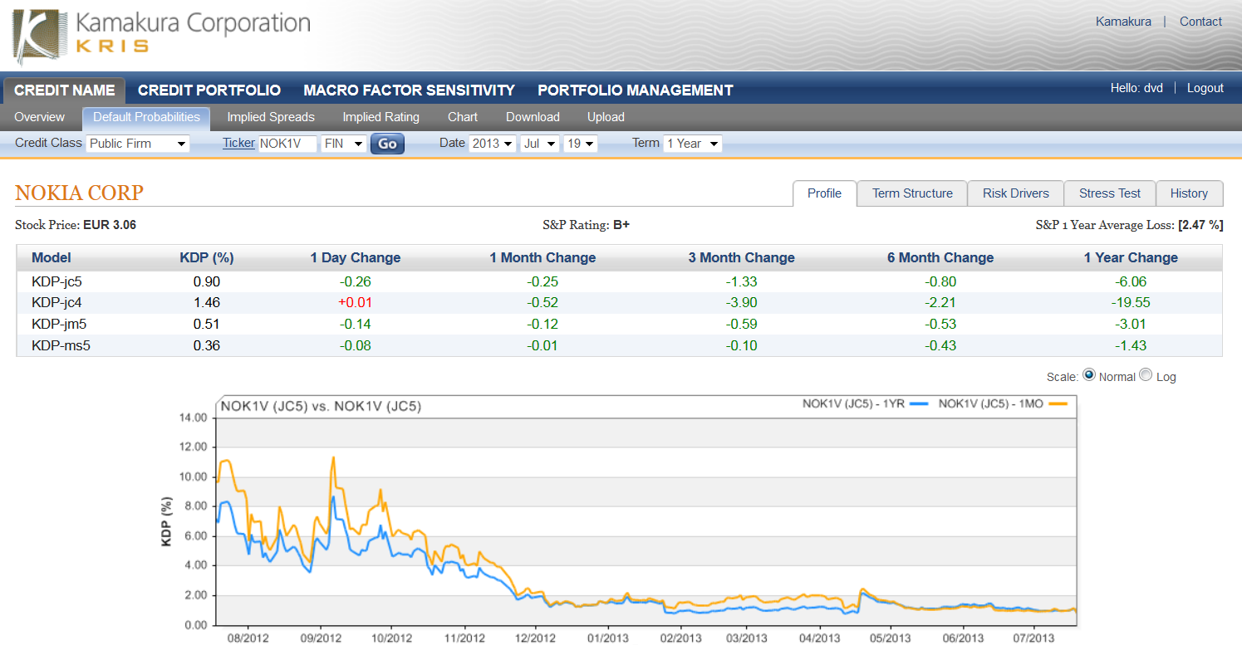The height and width of the screenshot is (645, 1242).
Task: Click the -3.90 three-month change value
Action: tap(741, 303)
